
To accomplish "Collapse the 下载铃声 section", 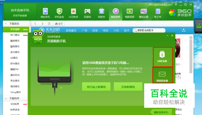I will pos(6,98).
